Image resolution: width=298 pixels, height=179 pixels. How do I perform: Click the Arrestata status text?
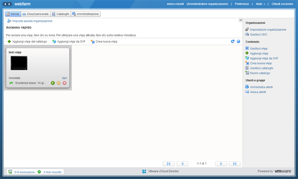14,78
